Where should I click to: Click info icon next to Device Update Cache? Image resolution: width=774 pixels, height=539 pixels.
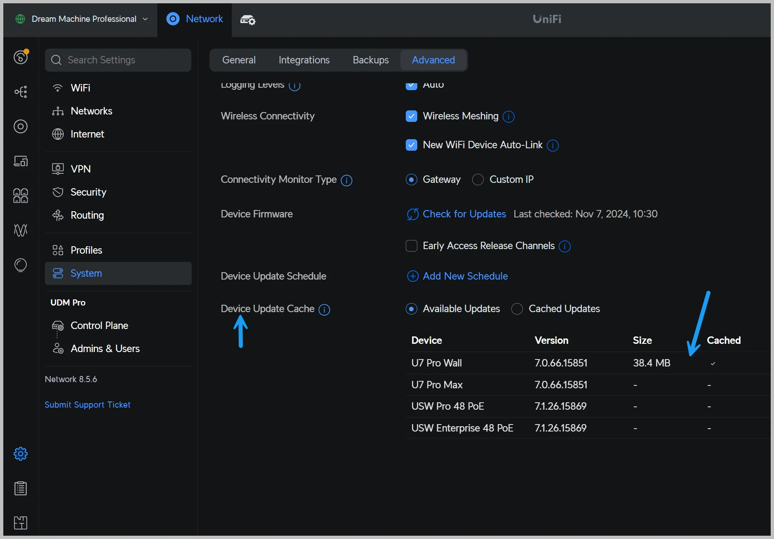(x=324, y=310)
